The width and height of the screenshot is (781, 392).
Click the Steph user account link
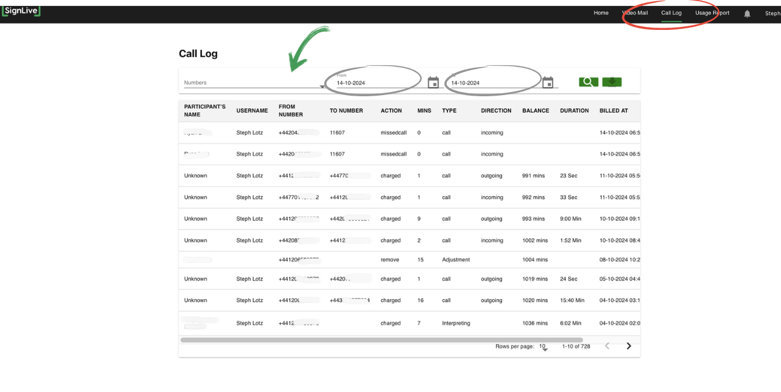[x=772, y=13]
